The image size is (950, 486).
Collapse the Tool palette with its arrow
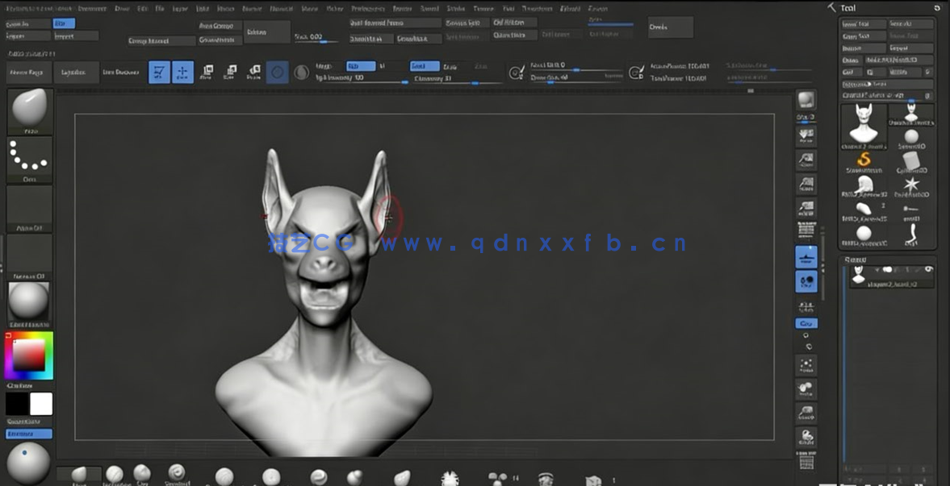tap(834, 7)
